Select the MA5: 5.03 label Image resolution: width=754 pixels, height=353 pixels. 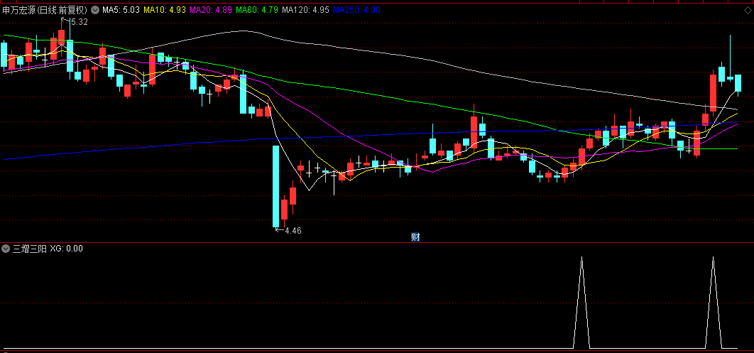(x=121, y=10)
